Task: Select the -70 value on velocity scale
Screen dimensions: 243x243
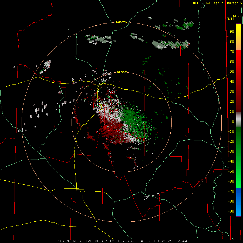Action: tap(231, 191)
